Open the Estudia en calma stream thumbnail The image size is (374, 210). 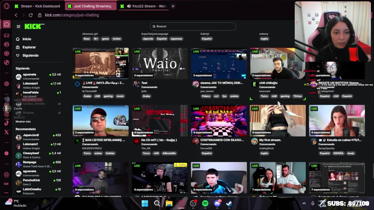(x=337, y=121)
